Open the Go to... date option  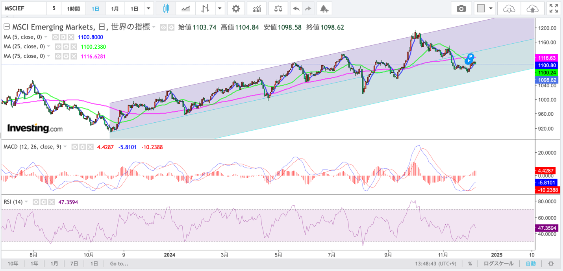119,264
